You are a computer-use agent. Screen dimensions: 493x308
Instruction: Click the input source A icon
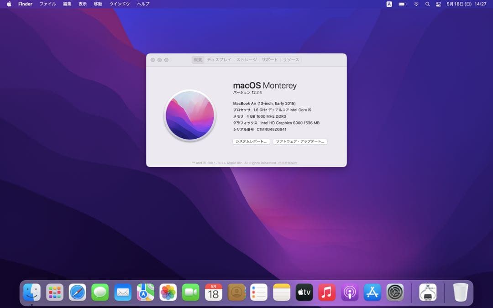[389, 4]
